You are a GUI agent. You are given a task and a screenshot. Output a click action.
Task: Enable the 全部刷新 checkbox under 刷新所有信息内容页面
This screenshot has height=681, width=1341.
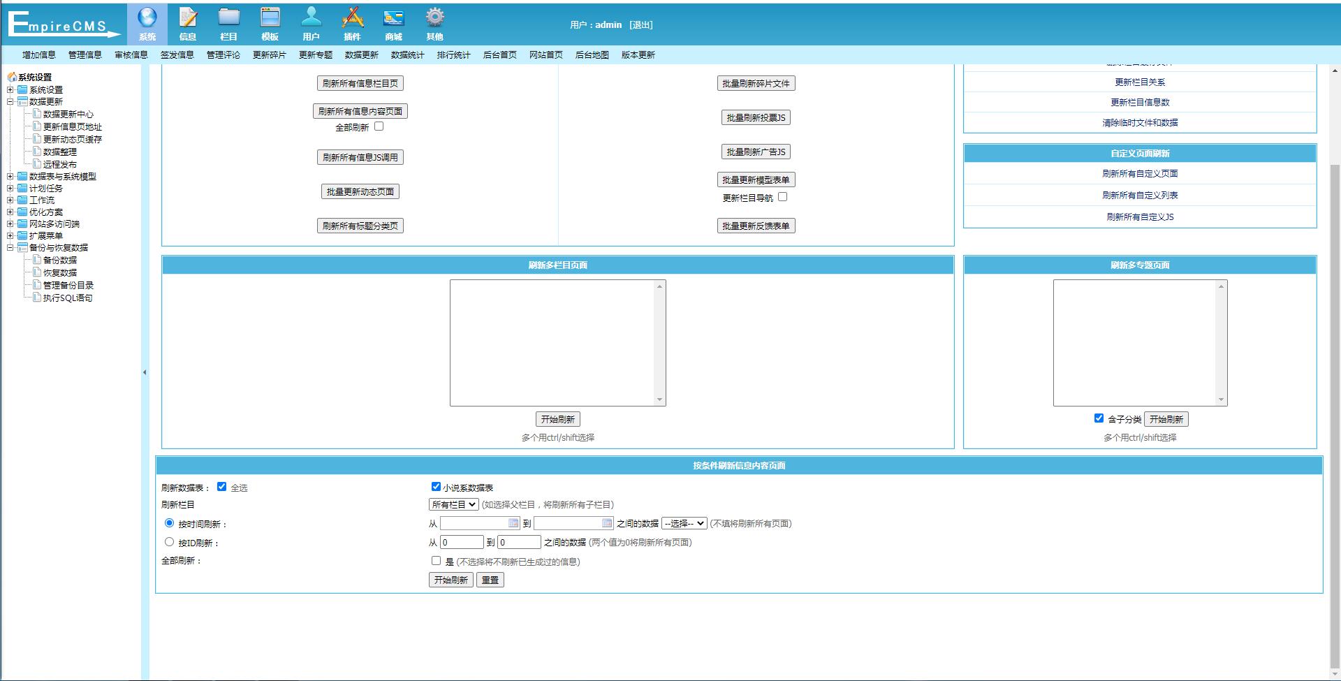pos(379,126)
